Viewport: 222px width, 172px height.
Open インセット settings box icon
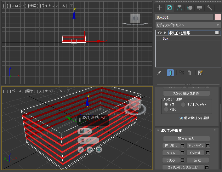(x=208, y=153)
